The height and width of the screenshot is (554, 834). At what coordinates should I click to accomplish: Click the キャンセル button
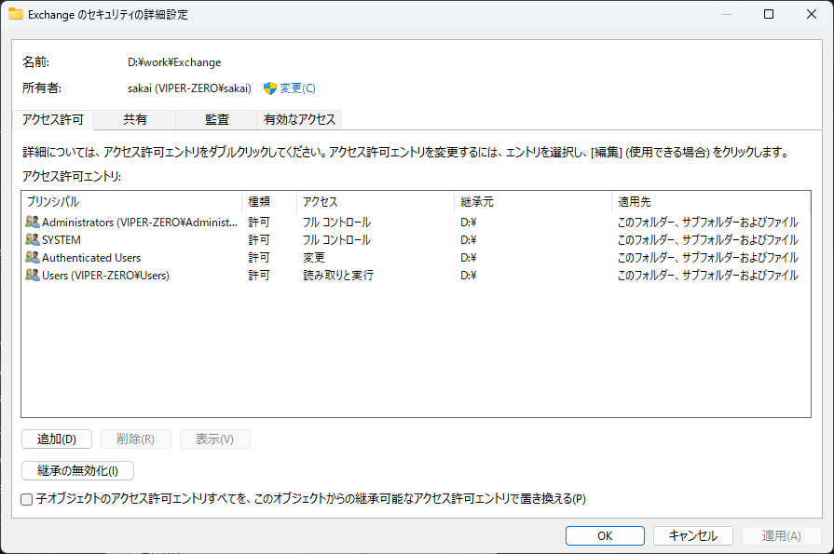(693, 536)
